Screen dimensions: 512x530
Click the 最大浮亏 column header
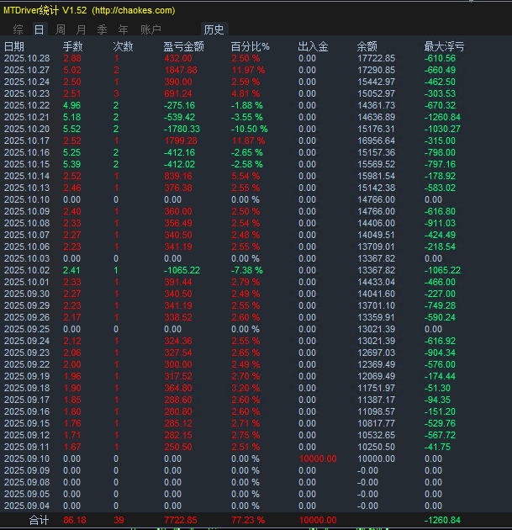445,46
